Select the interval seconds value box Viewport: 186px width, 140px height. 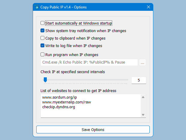[x=139, y=80]
